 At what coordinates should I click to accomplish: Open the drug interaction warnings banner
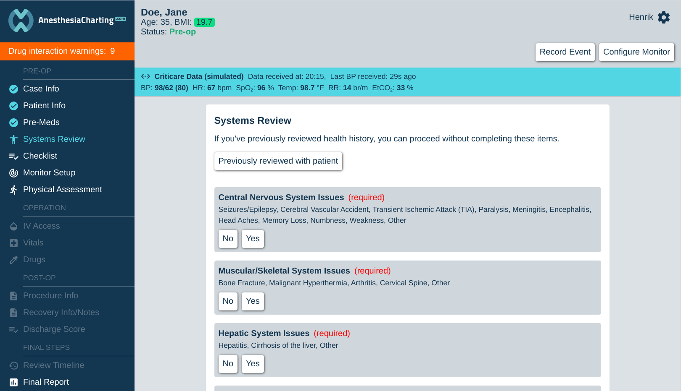coord(67,51)
